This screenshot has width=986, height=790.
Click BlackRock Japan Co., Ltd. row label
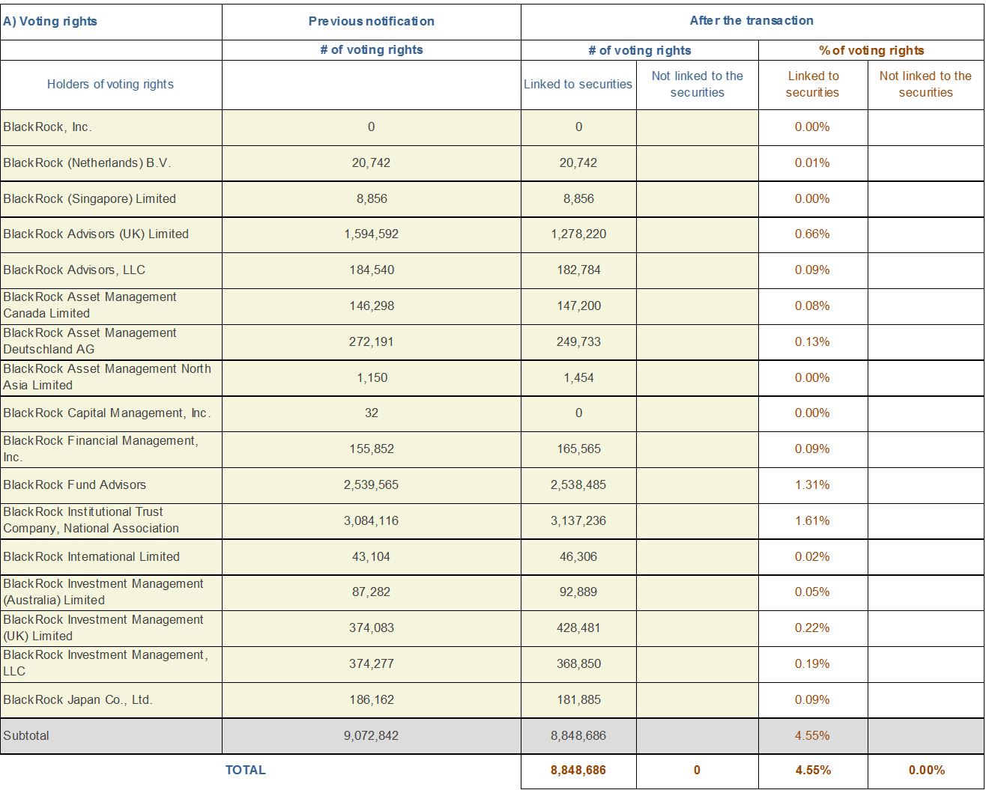(78, 700)
